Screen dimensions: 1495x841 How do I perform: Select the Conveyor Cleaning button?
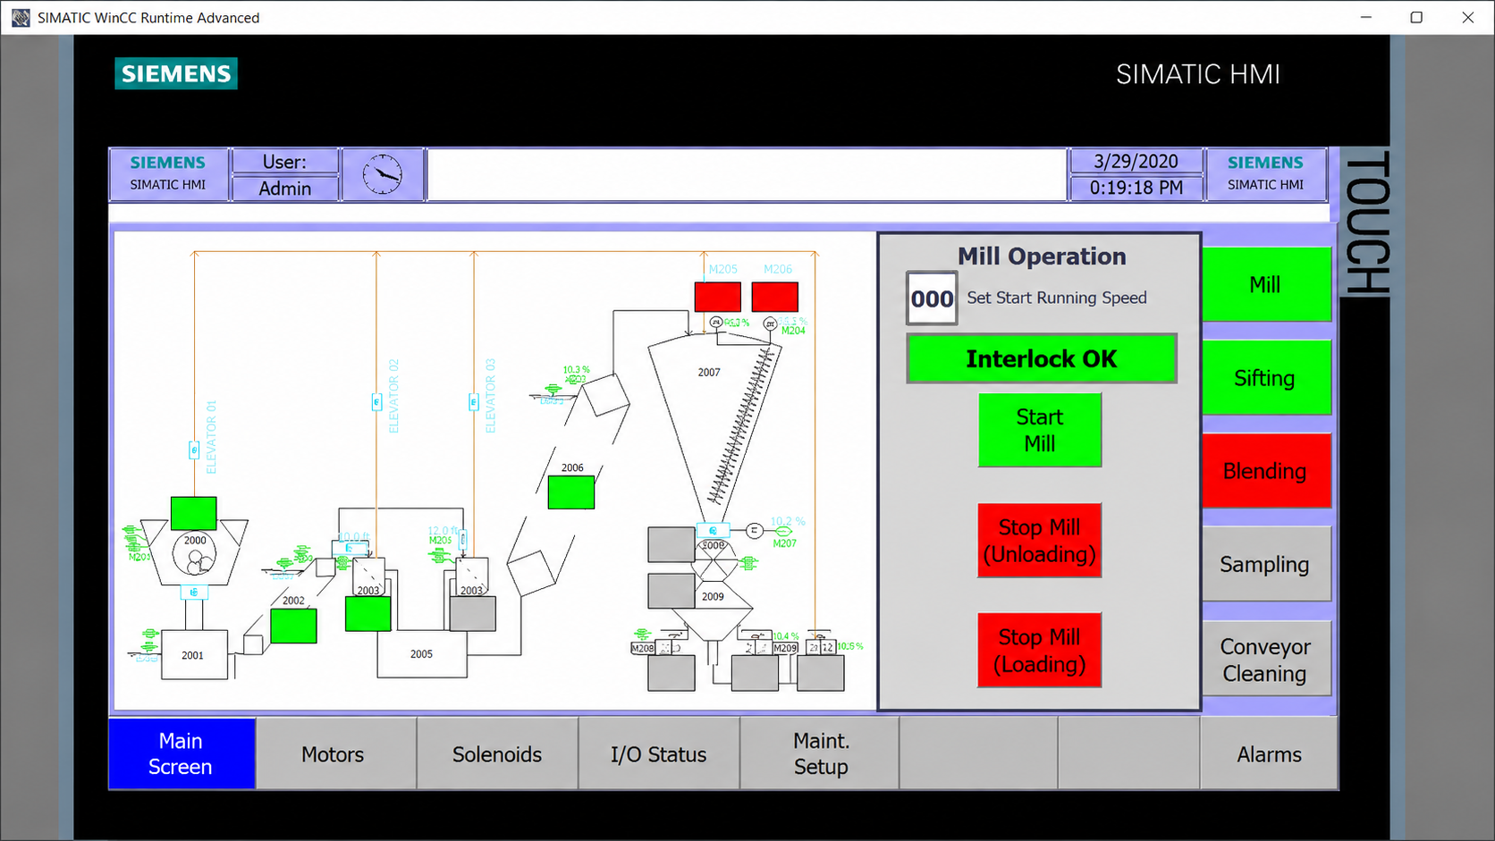click(1266, 659)
